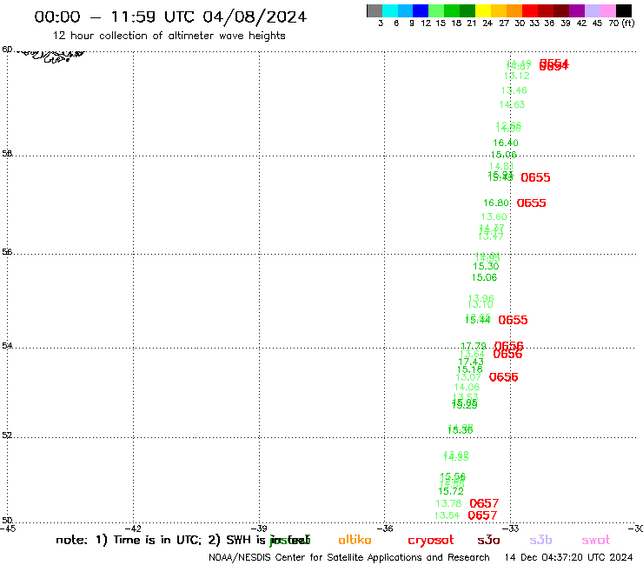Viewport: 643px width, 565px height.
Task: Select the 17.79 reading near latitude 54
Action: (474, 346)
